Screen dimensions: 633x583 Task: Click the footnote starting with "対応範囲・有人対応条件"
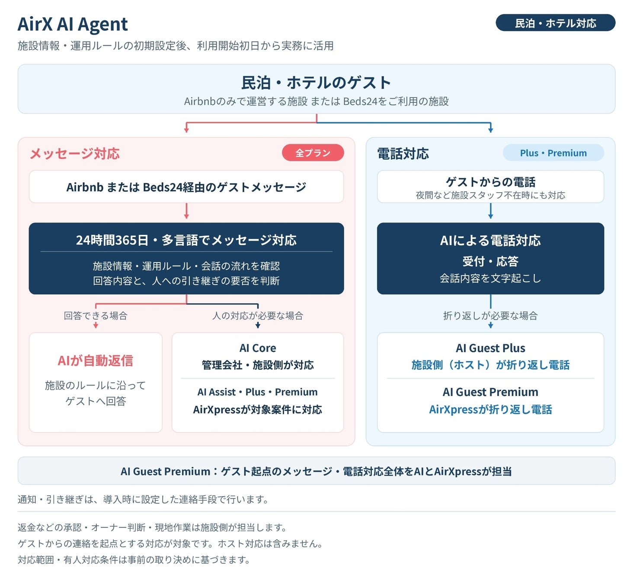(x=134, y=560)
